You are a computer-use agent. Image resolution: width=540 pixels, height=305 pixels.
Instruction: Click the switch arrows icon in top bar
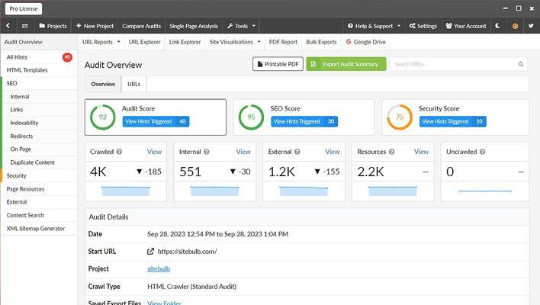click(x=25, y=26)
